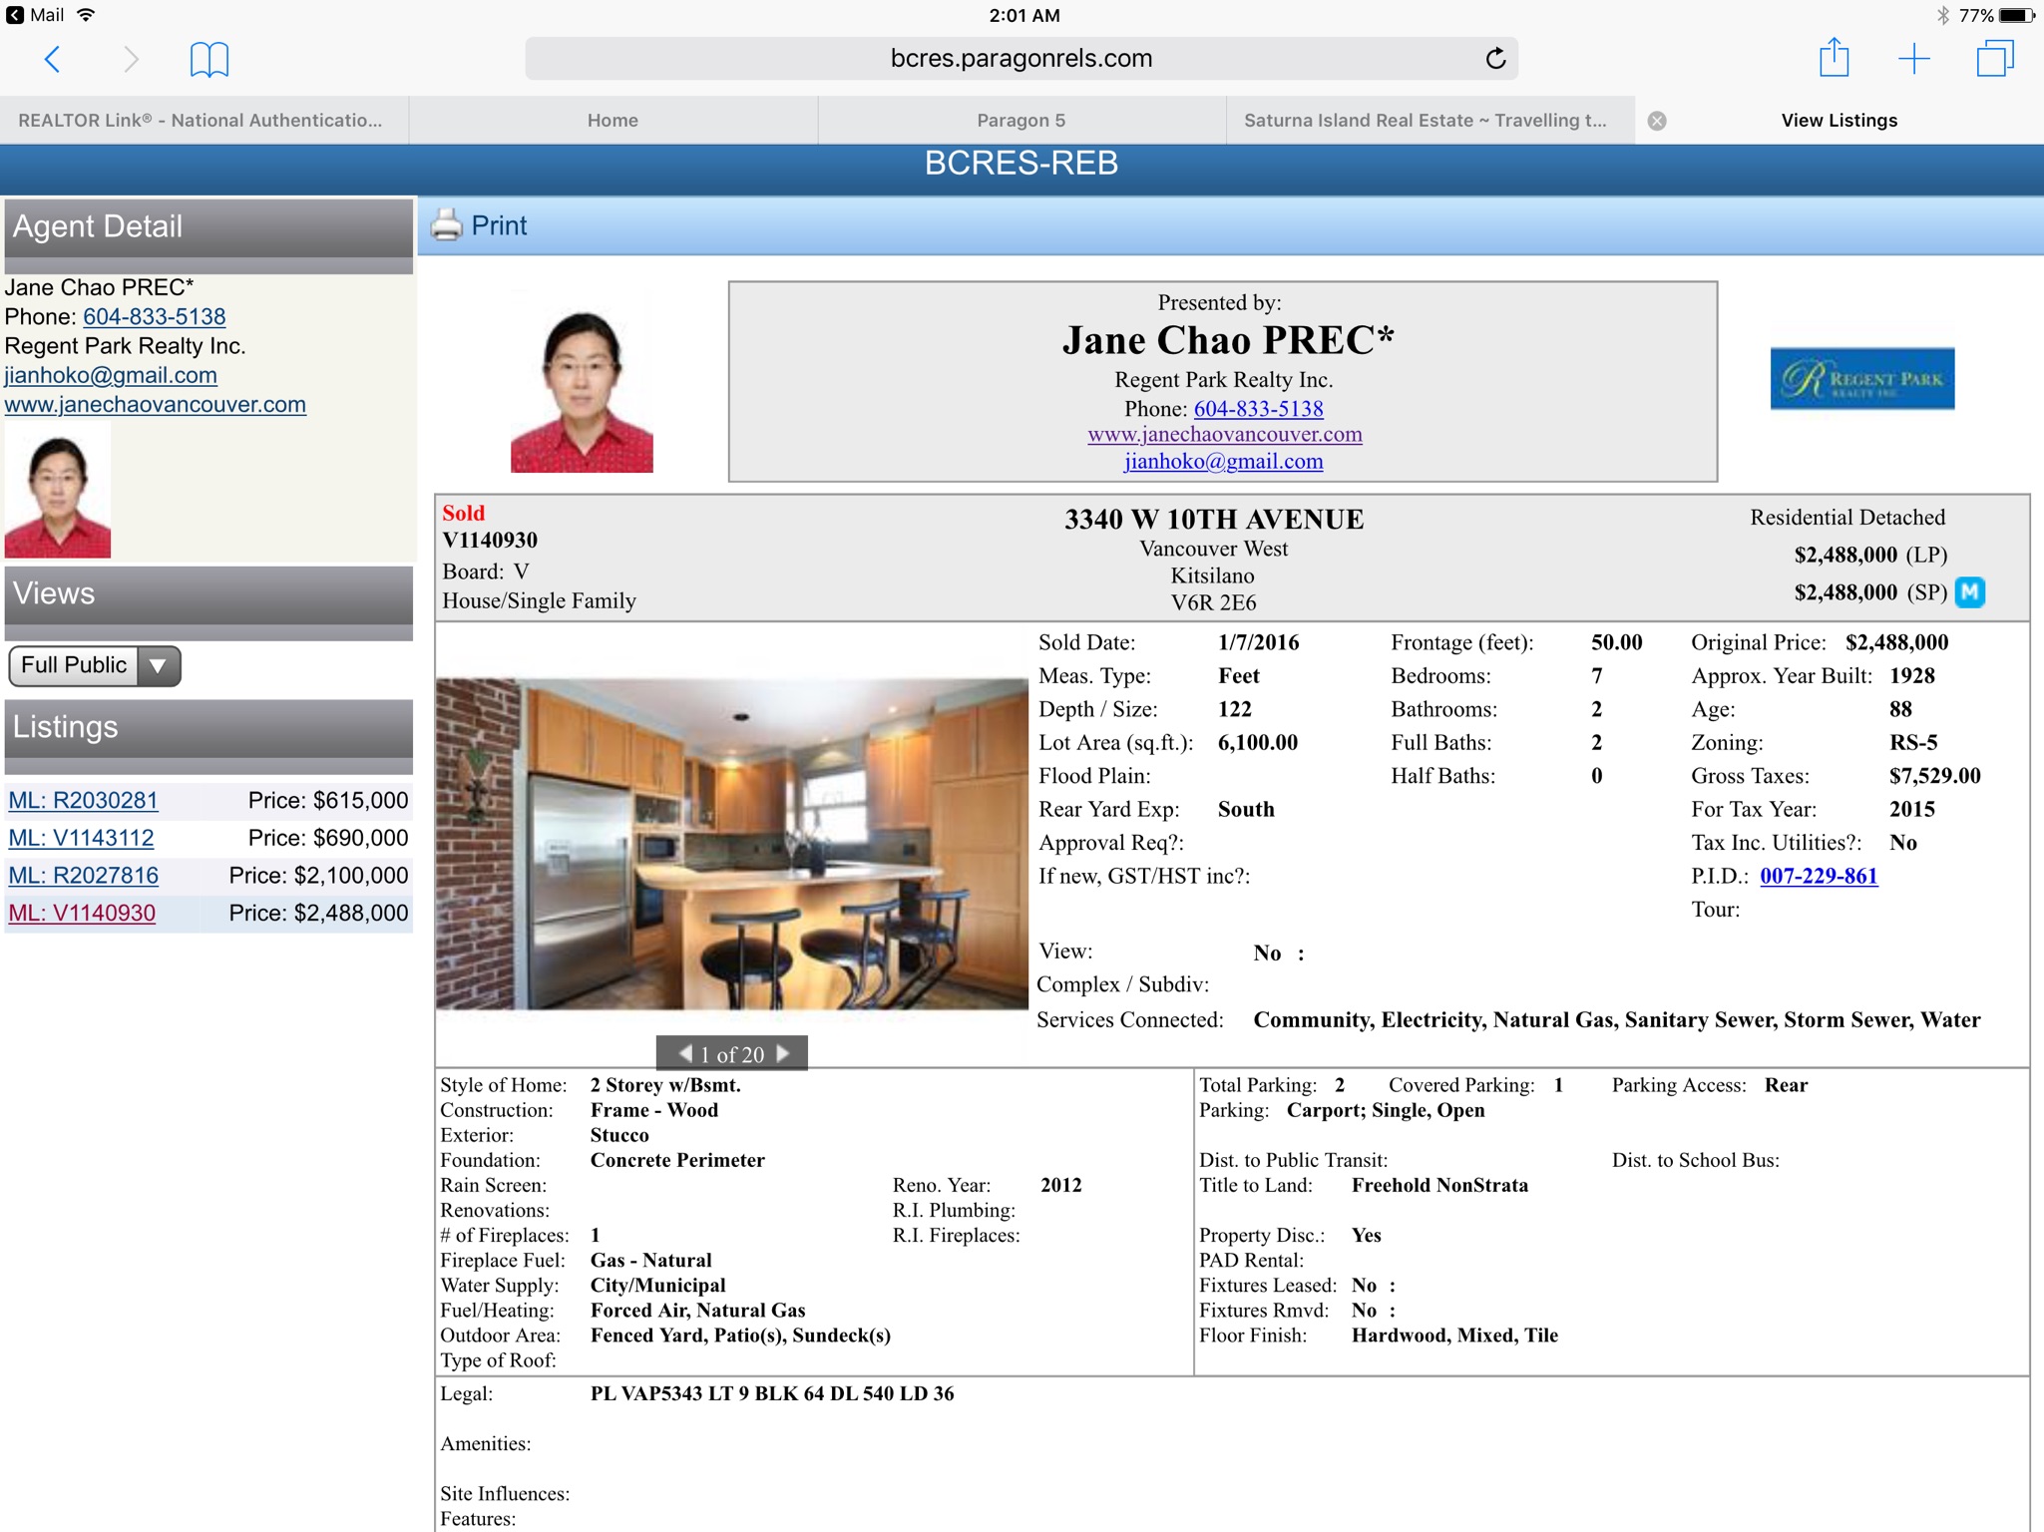Click the printer icon next to Print
Viewport: 2044px width, 1532px height.
point(447,225)
